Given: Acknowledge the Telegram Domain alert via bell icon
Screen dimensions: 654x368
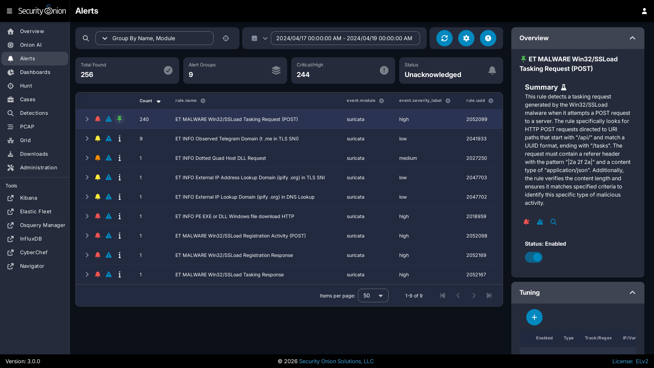Looking at the screenshot, I should pos(98,138).
